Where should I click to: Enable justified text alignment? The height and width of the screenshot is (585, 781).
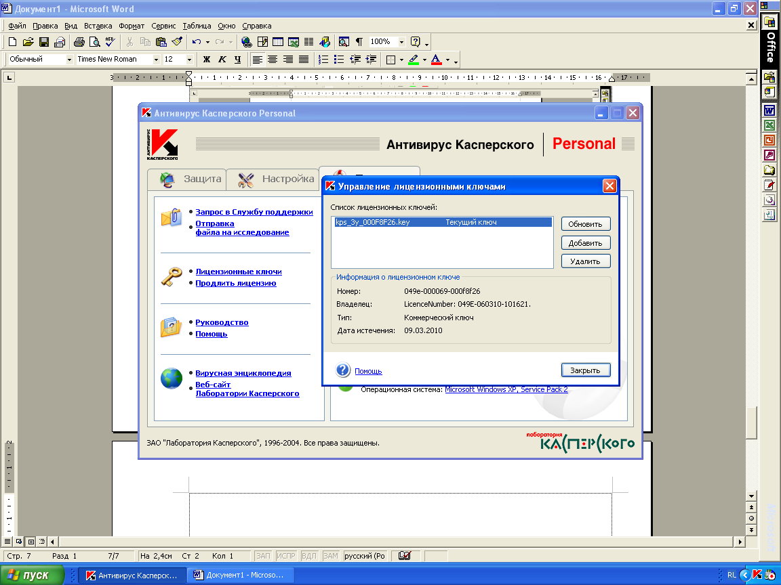[303, 60]
